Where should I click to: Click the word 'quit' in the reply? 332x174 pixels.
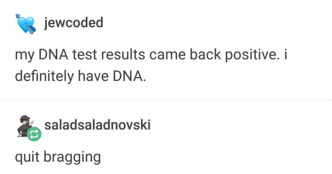coord(27,157)
